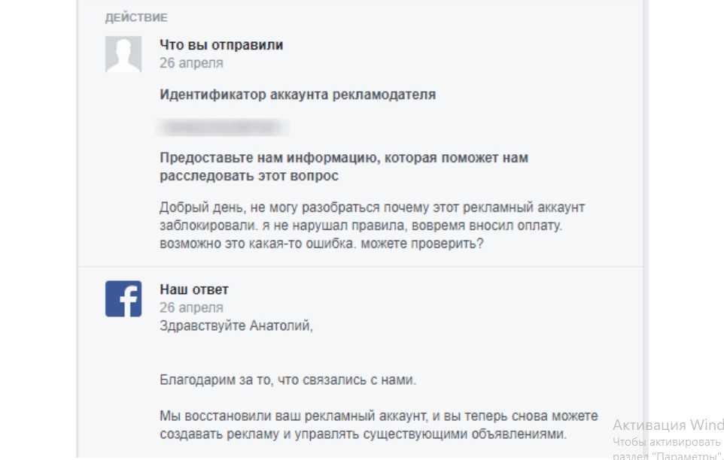Viewport: 724px width, 460px height.
Task: Click the "Активация Wind" watermark text
Action: (668, 424)
